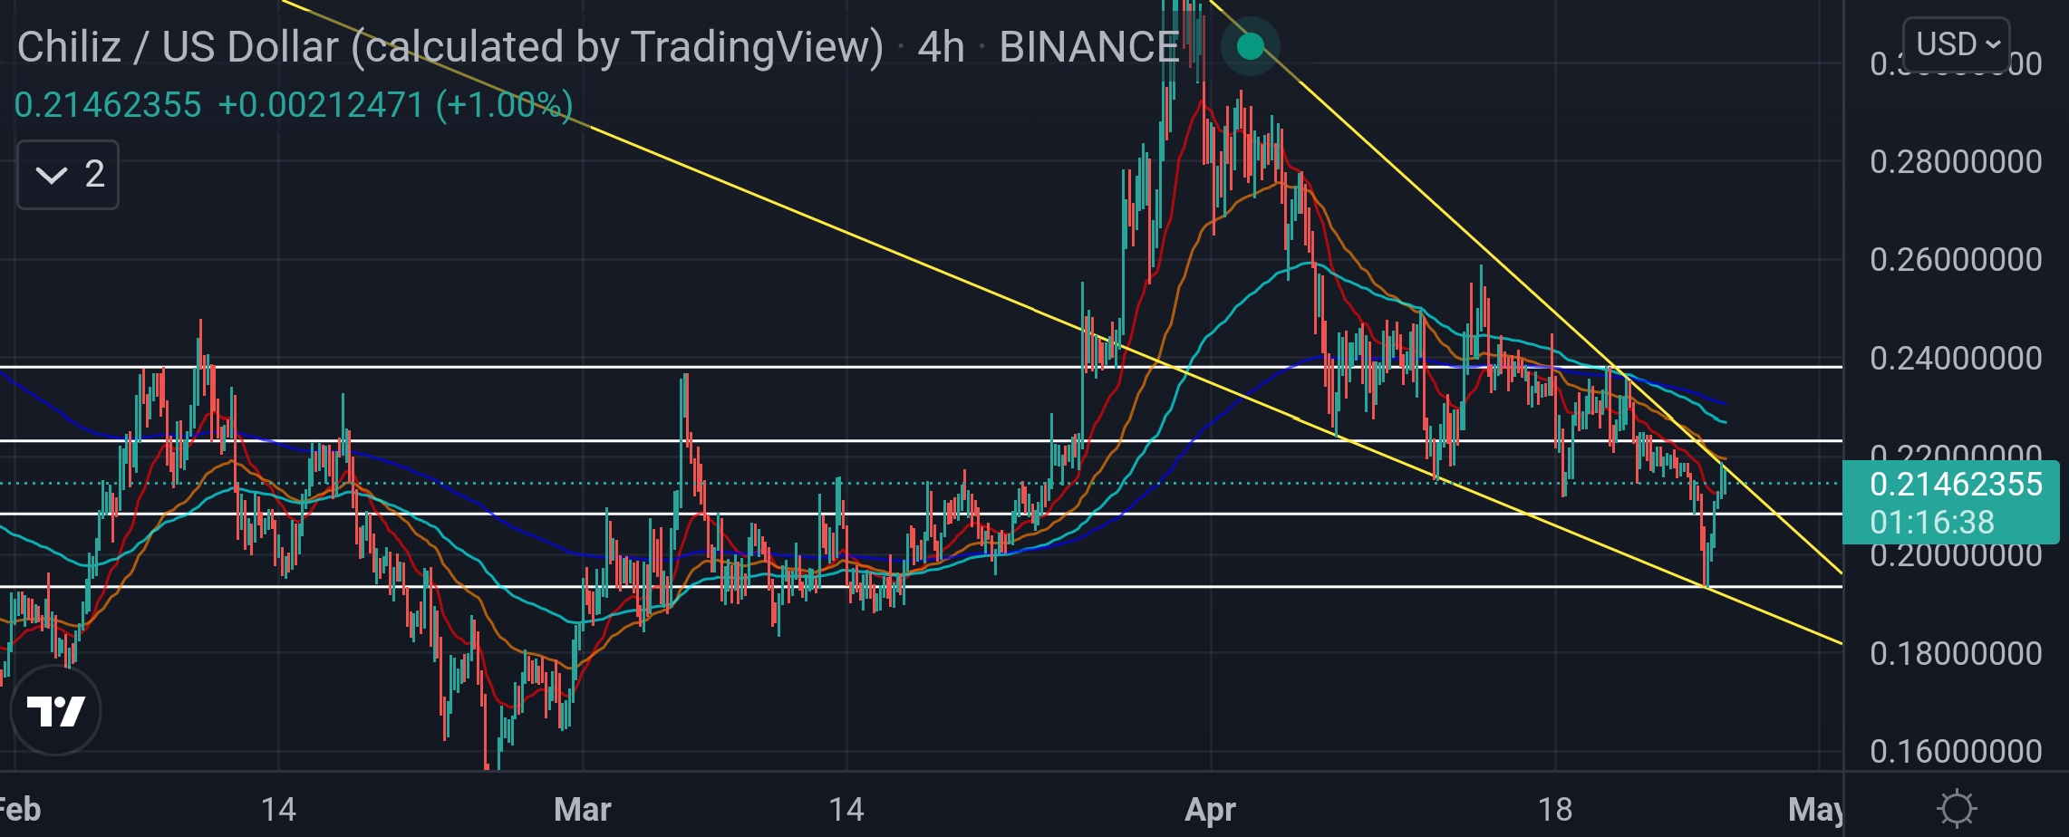Click the May date label on time axis
The height and width of the screenshot is (837, 2069).
coord(1816,809)
